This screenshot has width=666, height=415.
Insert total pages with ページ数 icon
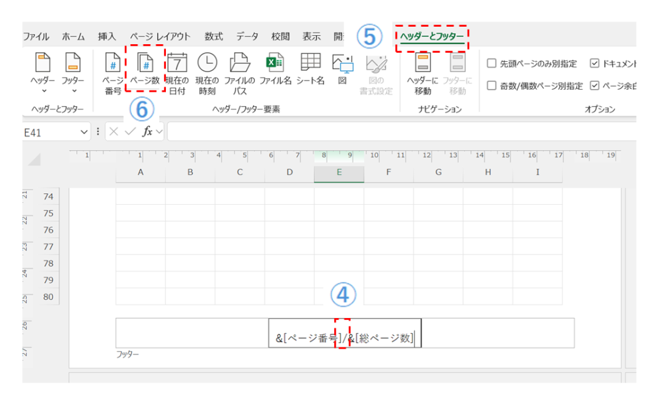[145, 72]
